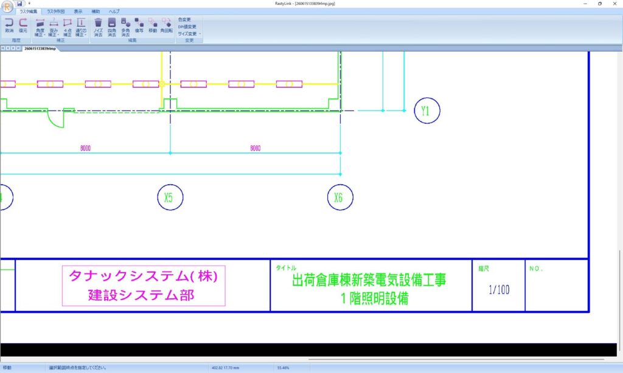Click status bar 移動 mode label
The height and width of the screenshot is (373, 623).
[x=7, y=368]
